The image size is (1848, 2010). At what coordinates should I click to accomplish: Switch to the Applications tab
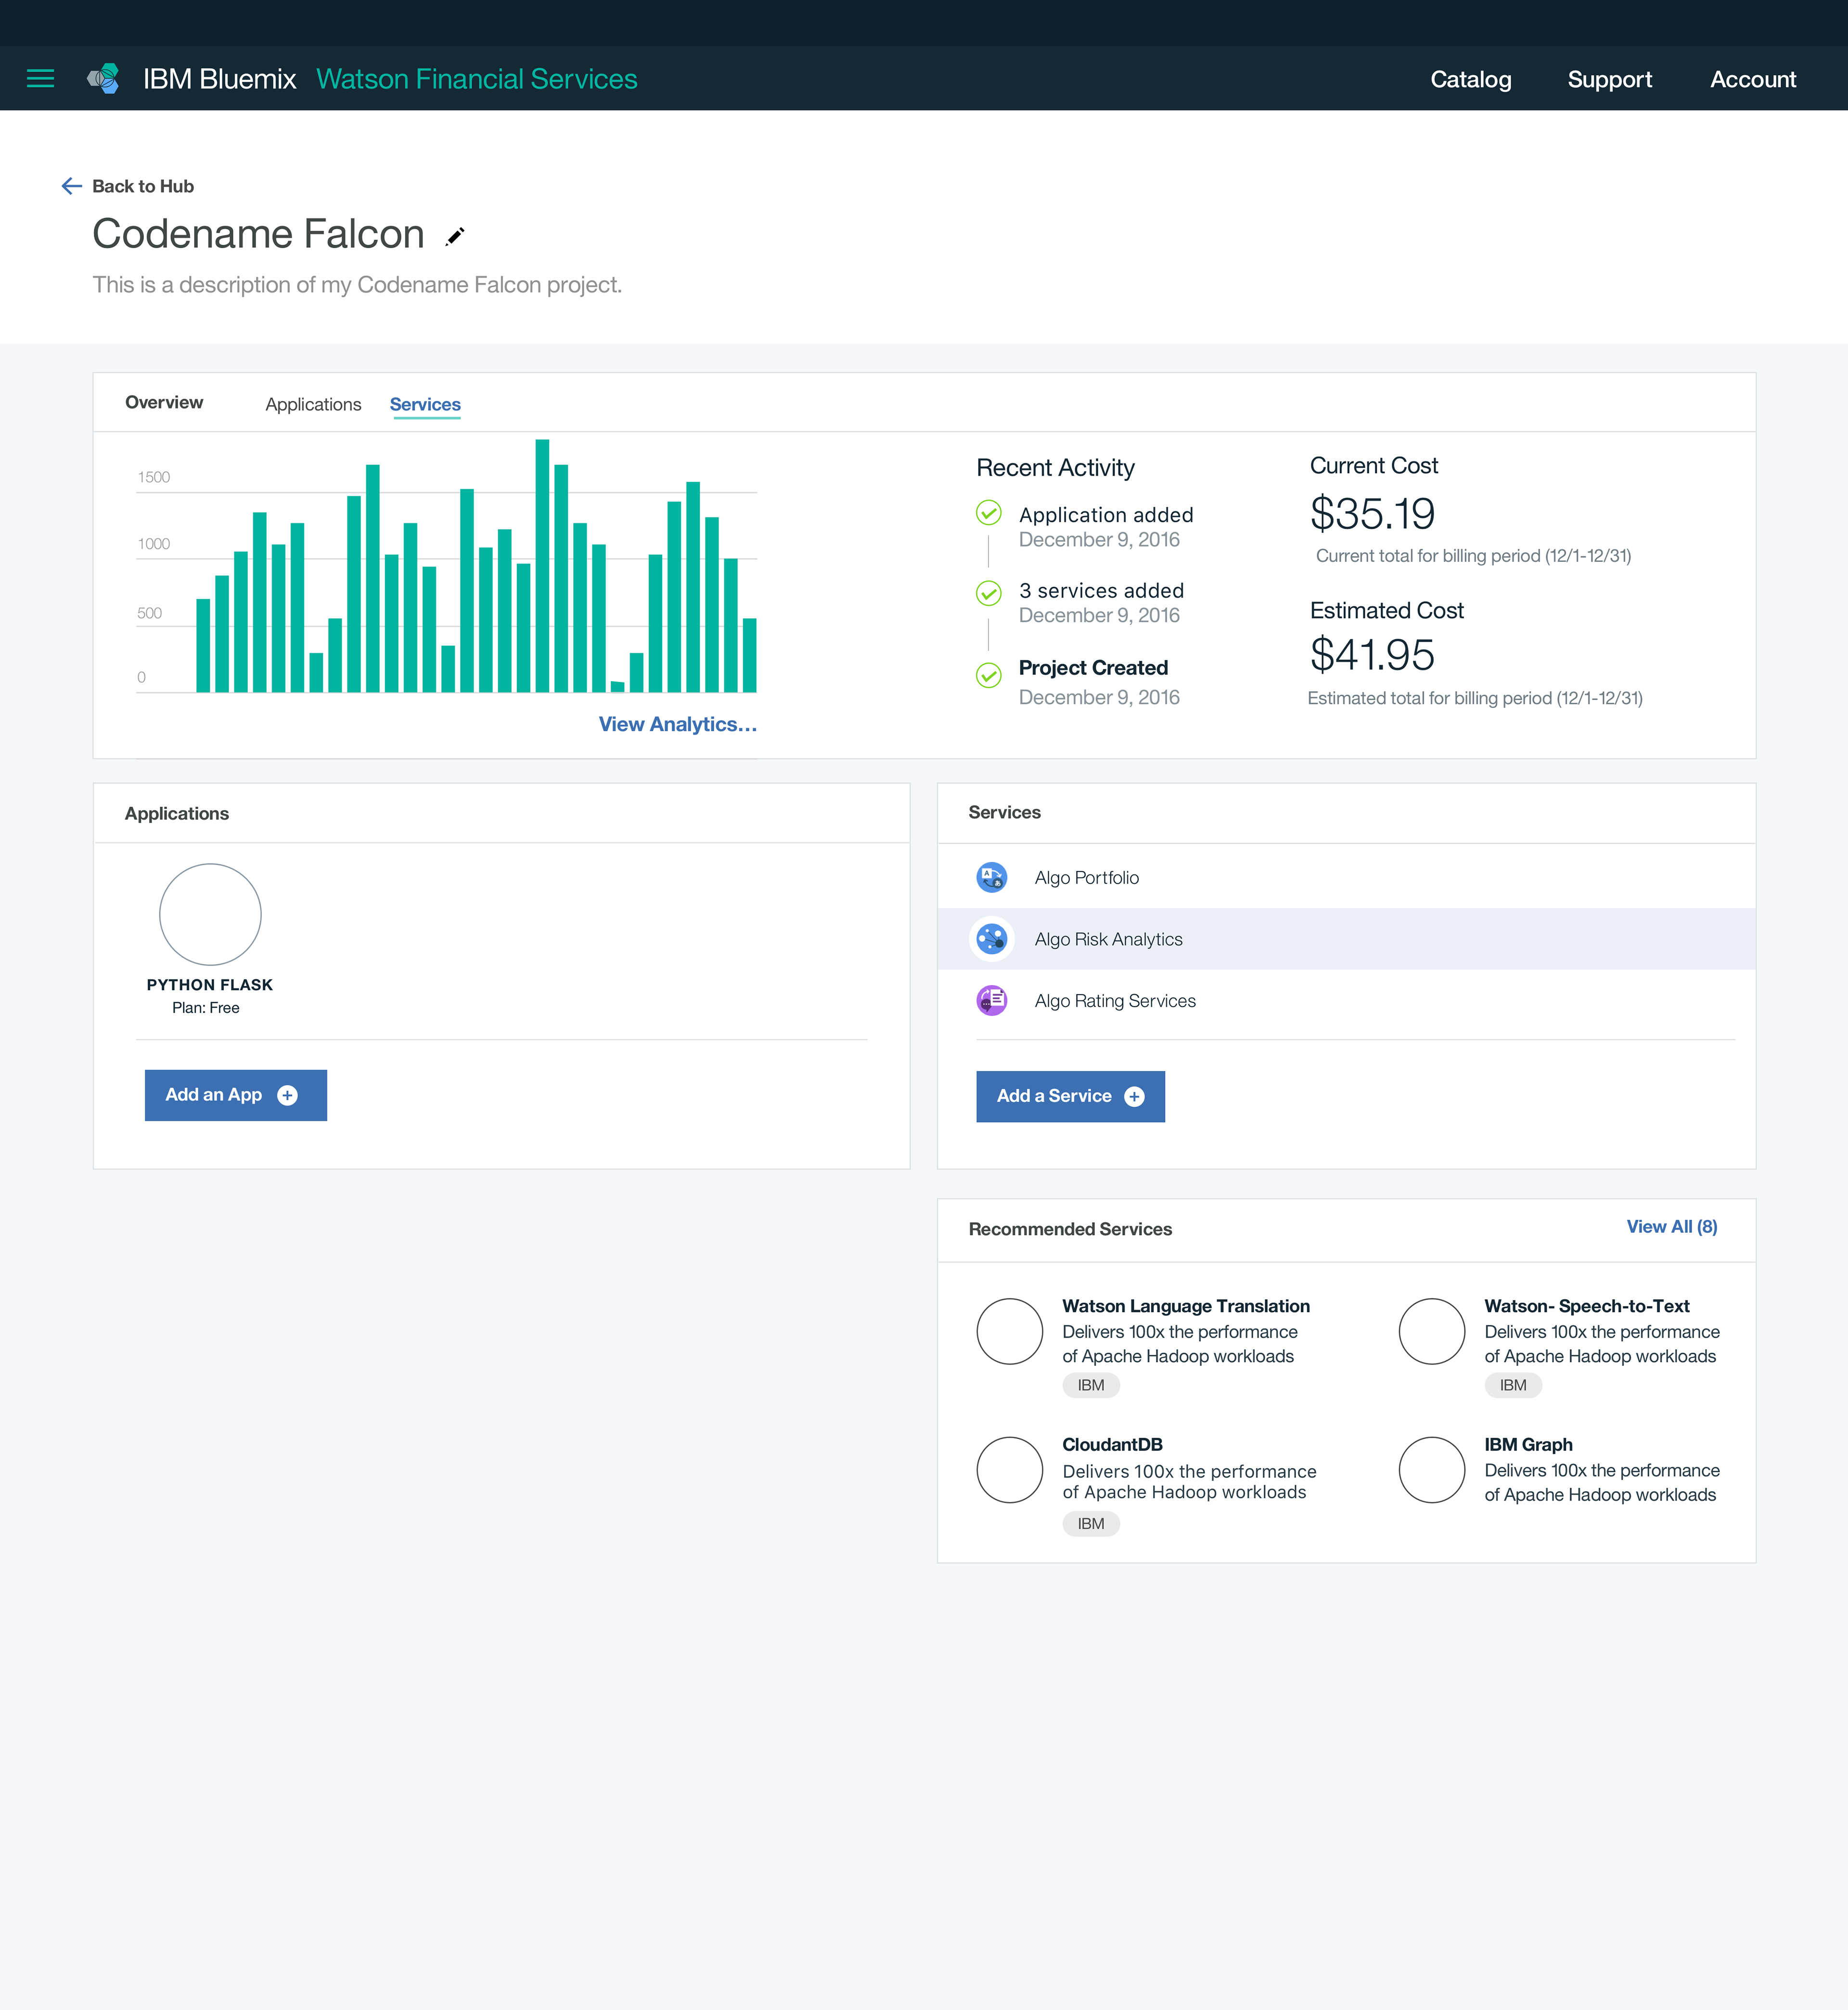coord(313,404)
